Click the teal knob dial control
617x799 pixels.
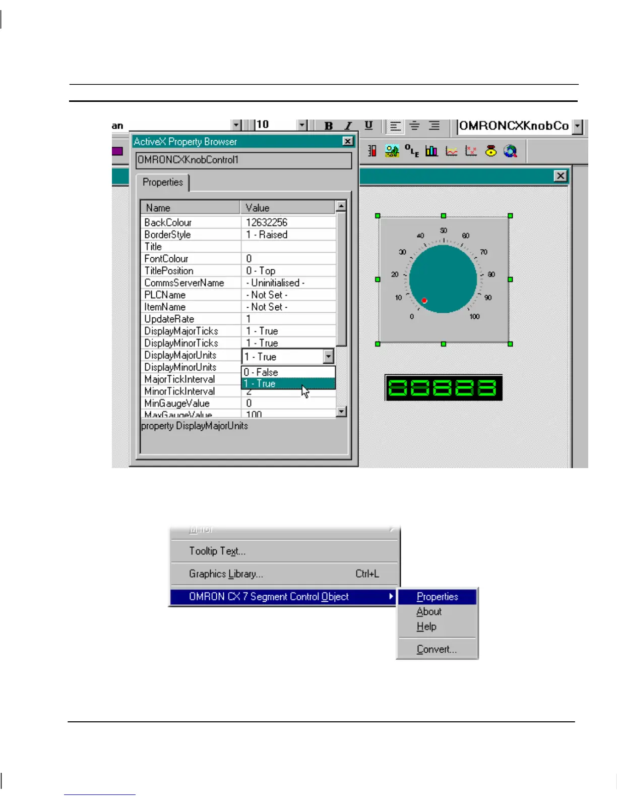[x=443, y=279]
